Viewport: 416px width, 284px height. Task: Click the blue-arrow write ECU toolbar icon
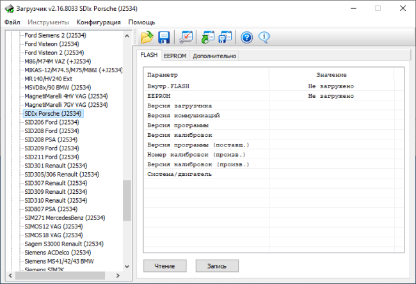coord(225,37)
